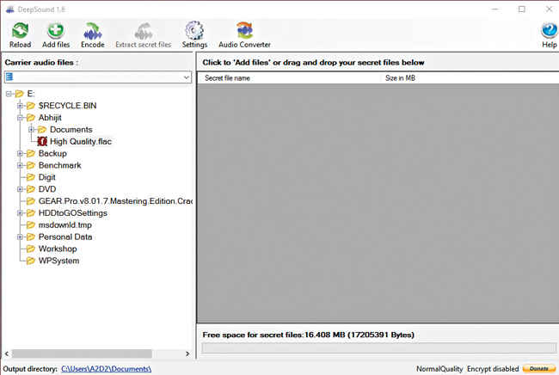Expand the HDDtoGOSettings folder node
This screenshot has width=559, height=375.
pos(20,213)
